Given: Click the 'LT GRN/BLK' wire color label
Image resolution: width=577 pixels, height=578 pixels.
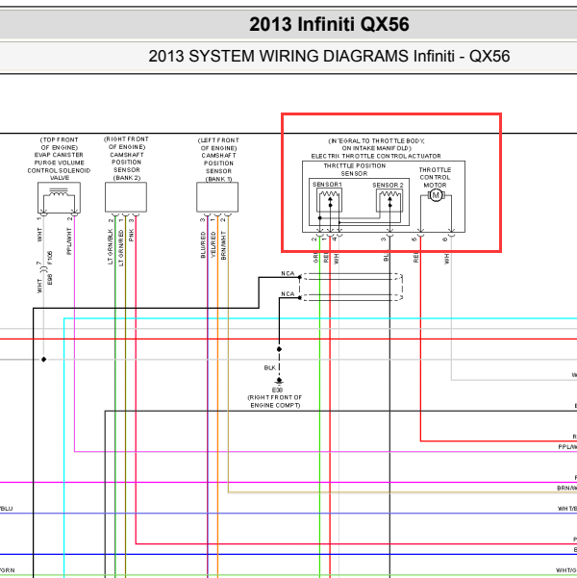Looking at the screenshot, I should [x=110, y=246].
